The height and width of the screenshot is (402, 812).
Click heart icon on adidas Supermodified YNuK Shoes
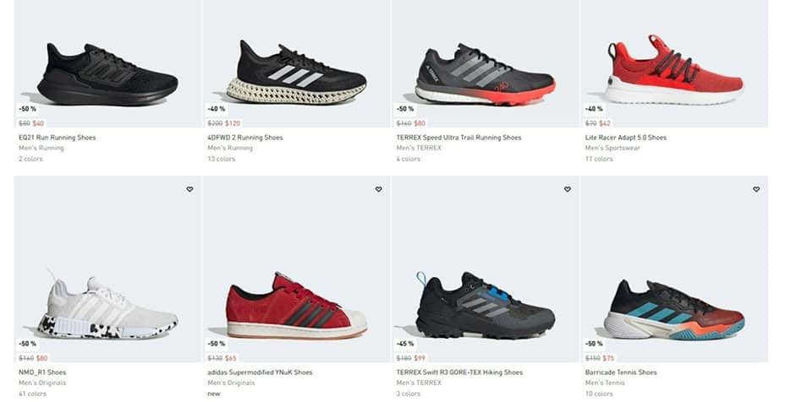[378, 189]
